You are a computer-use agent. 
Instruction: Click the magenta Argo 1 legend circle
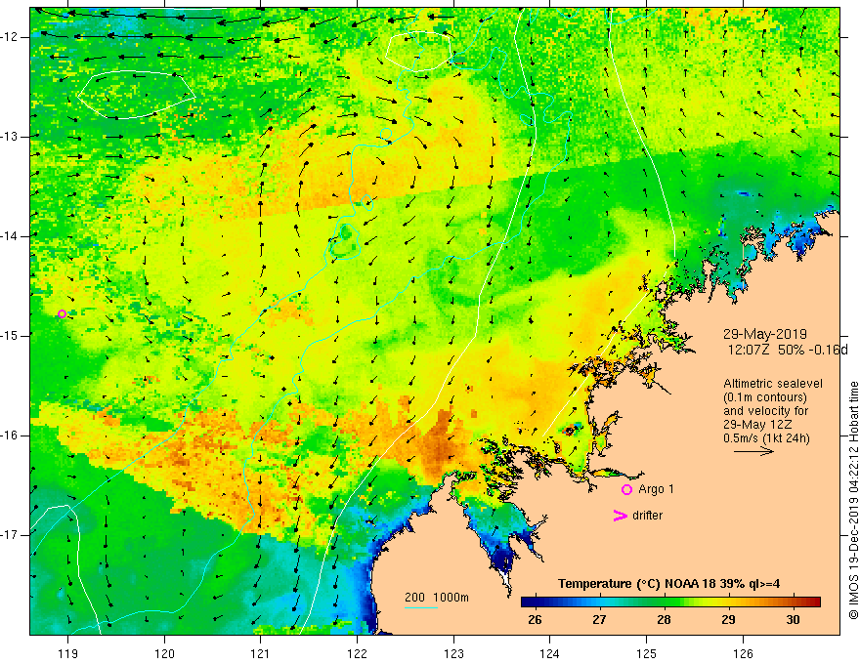point(626,490)
